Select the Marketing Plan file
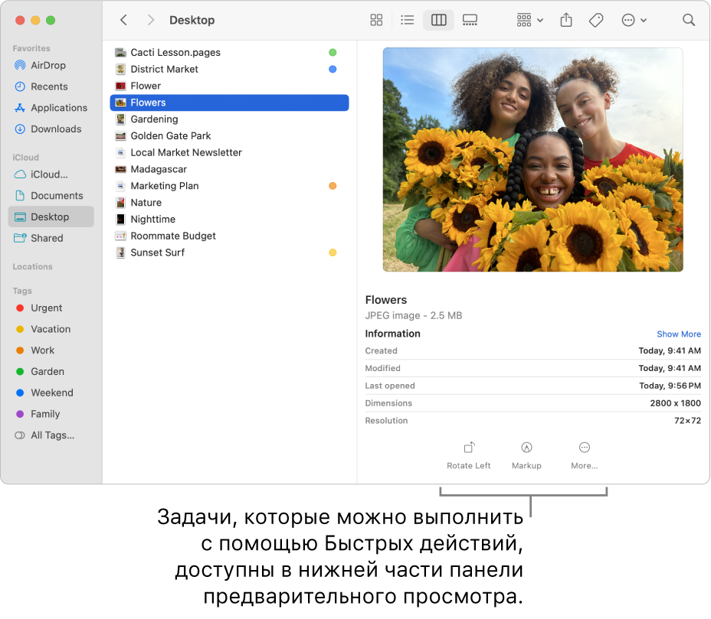The width and height of the screenshot is (711, 619). [x=229, y=186]
